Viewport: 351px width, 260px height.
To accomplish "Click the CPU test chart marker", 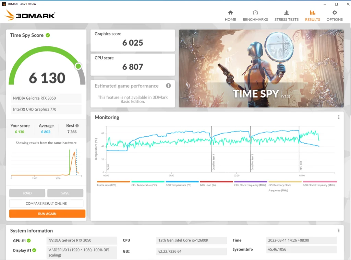I will click(x=301, y=166).
